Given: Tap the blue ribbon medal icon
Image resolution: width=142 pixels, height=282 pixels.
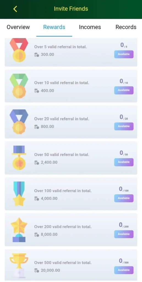Looking at the screenshot, I should (x=19, y=122).
